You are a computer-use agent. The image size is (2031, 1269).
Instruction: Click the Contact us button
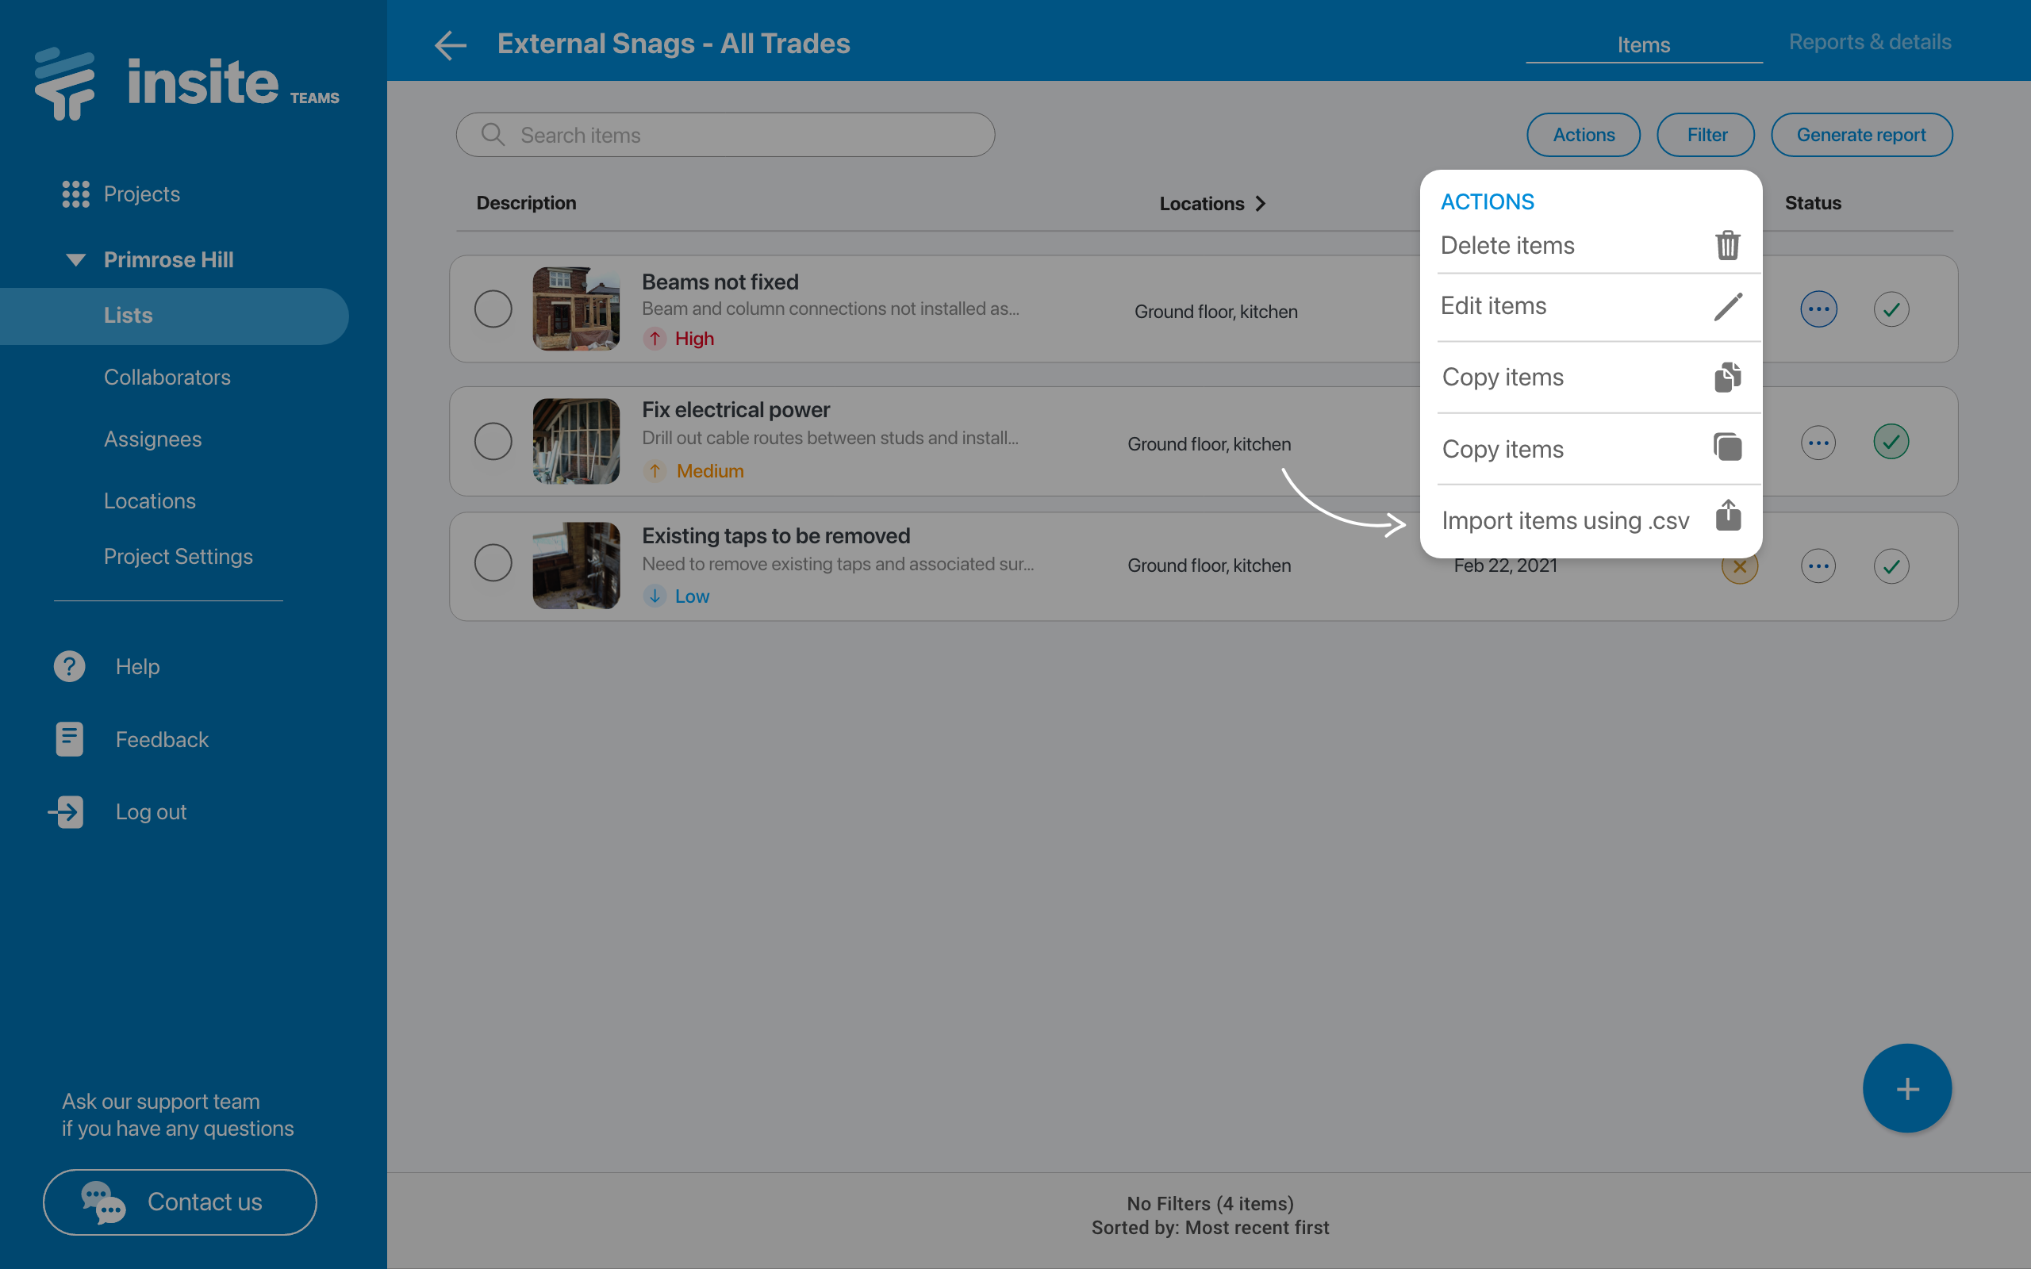(x=179, y=1202)
